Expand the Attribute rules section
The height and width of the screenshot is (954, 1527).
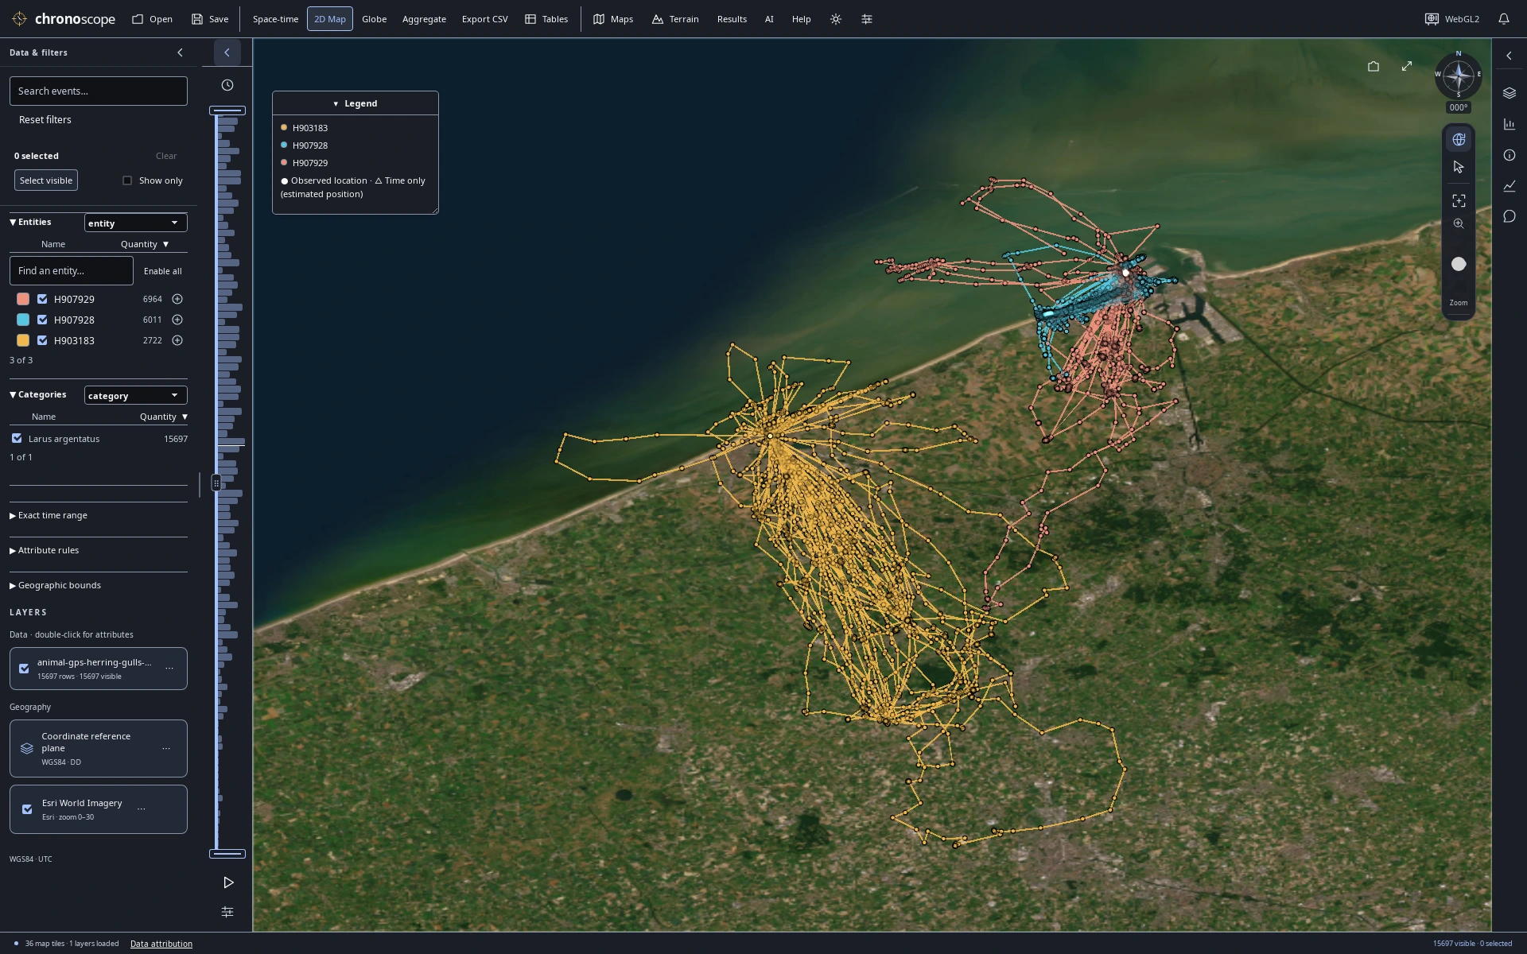44,550
